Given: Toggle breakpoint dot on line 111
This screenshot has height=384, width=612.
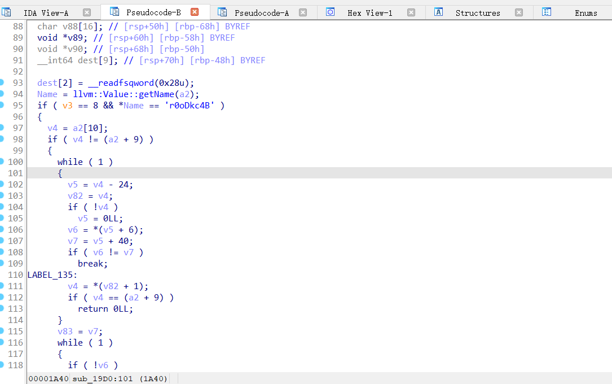Looking at the screenshot, I should click(2, 286).
